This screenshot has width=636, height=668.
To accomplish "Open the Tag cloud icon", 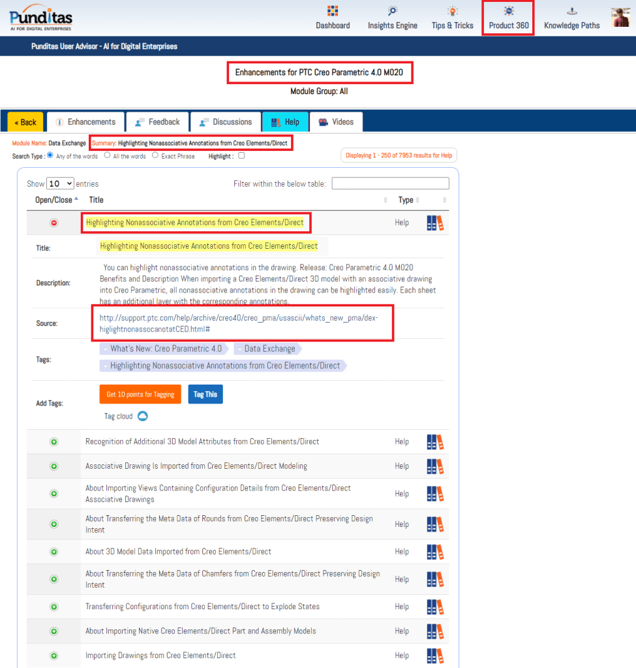I will 142,416.
